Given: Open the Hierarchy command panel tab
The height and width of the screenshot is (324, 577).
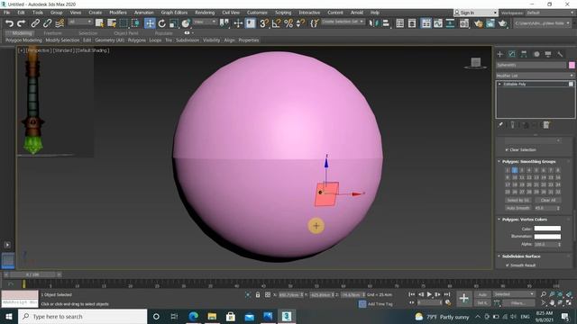Looking at the screenshot, I should click(x=524, y=54).
